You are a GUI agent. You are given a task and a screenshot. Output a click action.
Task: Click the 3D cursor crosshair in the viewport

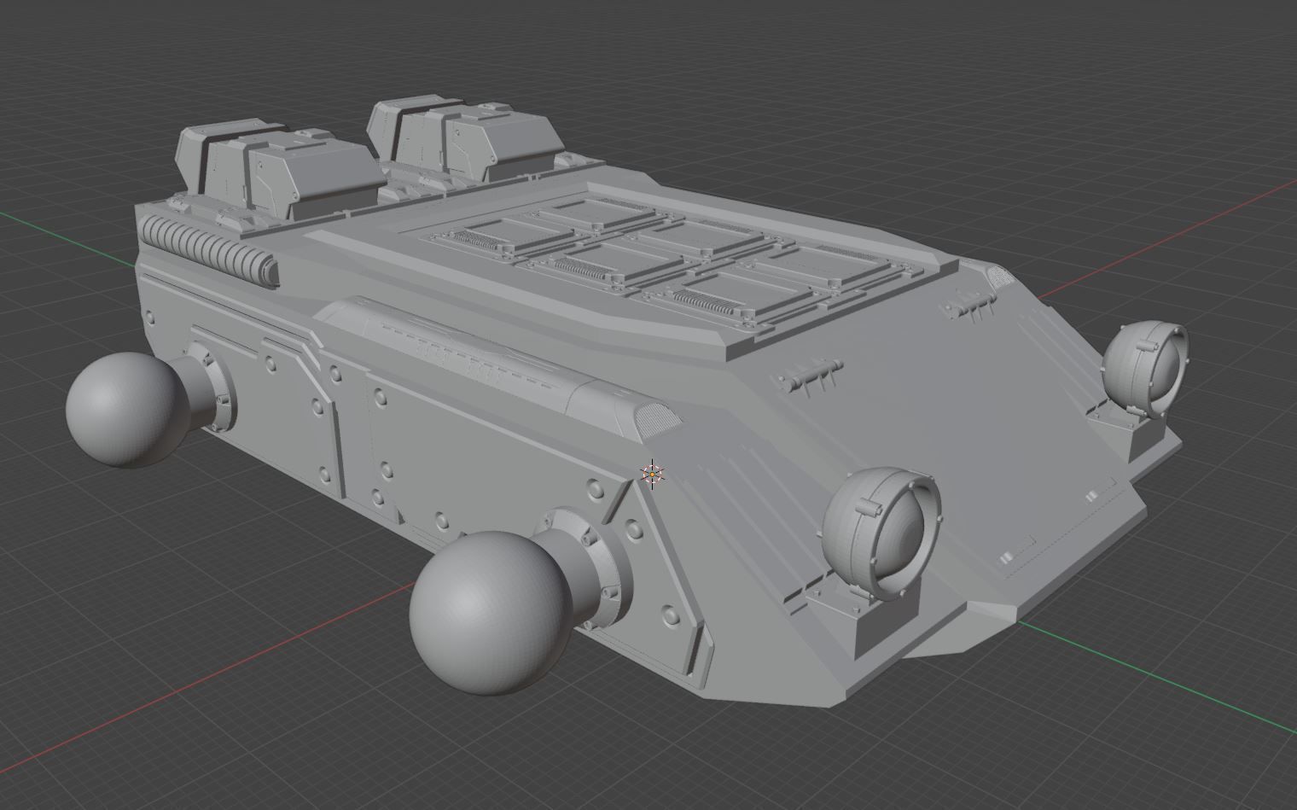pyautogui.click(x=653, y=475)
